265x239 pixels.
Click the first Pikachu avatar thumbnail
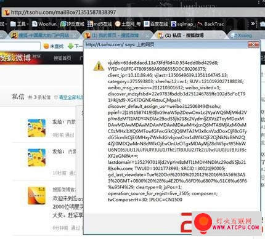click(36, 128)
